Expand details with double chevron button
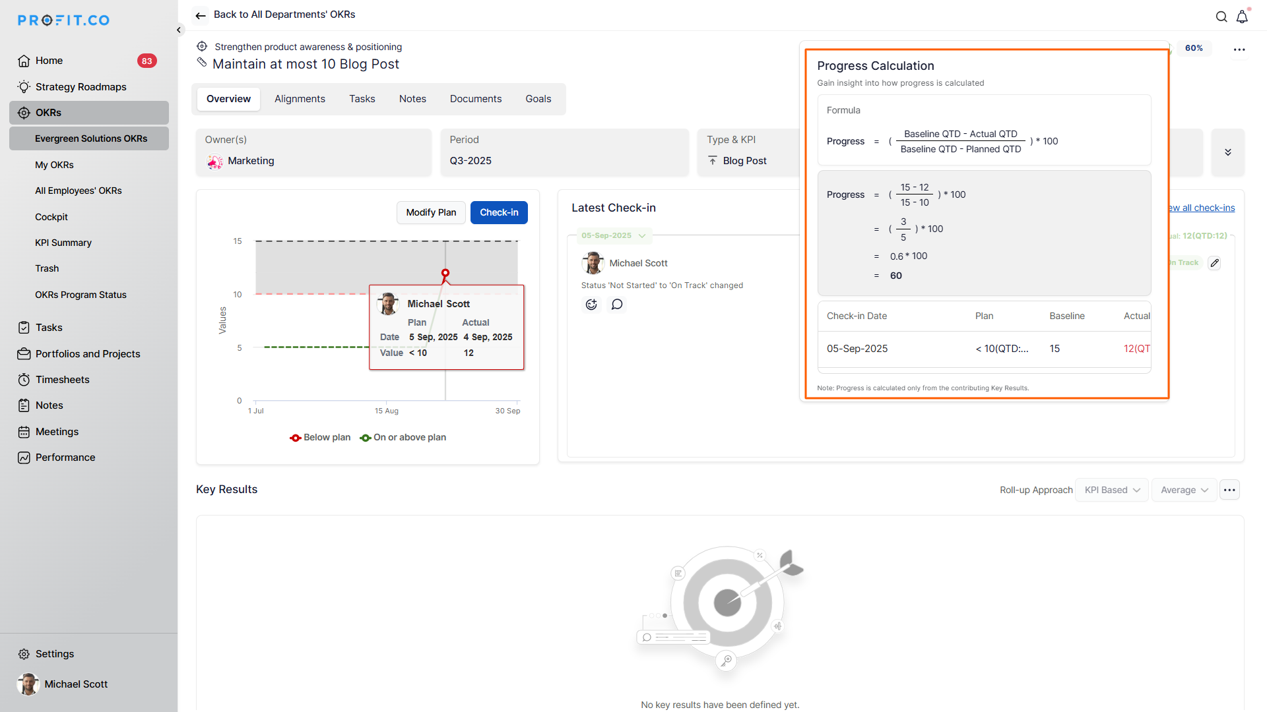The width and height of the screenshot is (1267, 712). pos(1227,152)
